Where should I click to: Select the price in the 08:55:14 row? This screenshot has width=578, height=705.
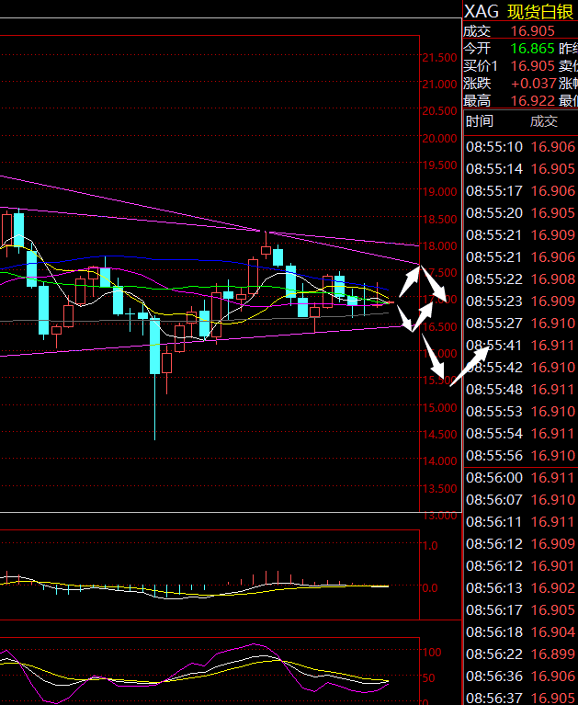pyautogui.click(x=553, y=169)
